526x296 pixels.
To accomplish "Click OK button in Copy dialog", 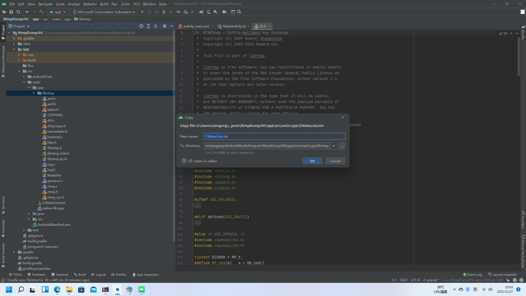I will point(312,161).
